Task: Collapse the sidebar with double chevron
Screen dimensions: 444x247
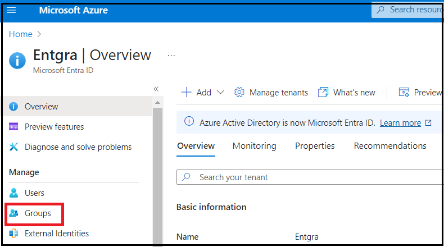Action: (x=156, y=89)
